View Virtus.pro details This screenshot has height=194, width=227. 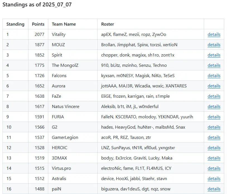click(214, 168)
